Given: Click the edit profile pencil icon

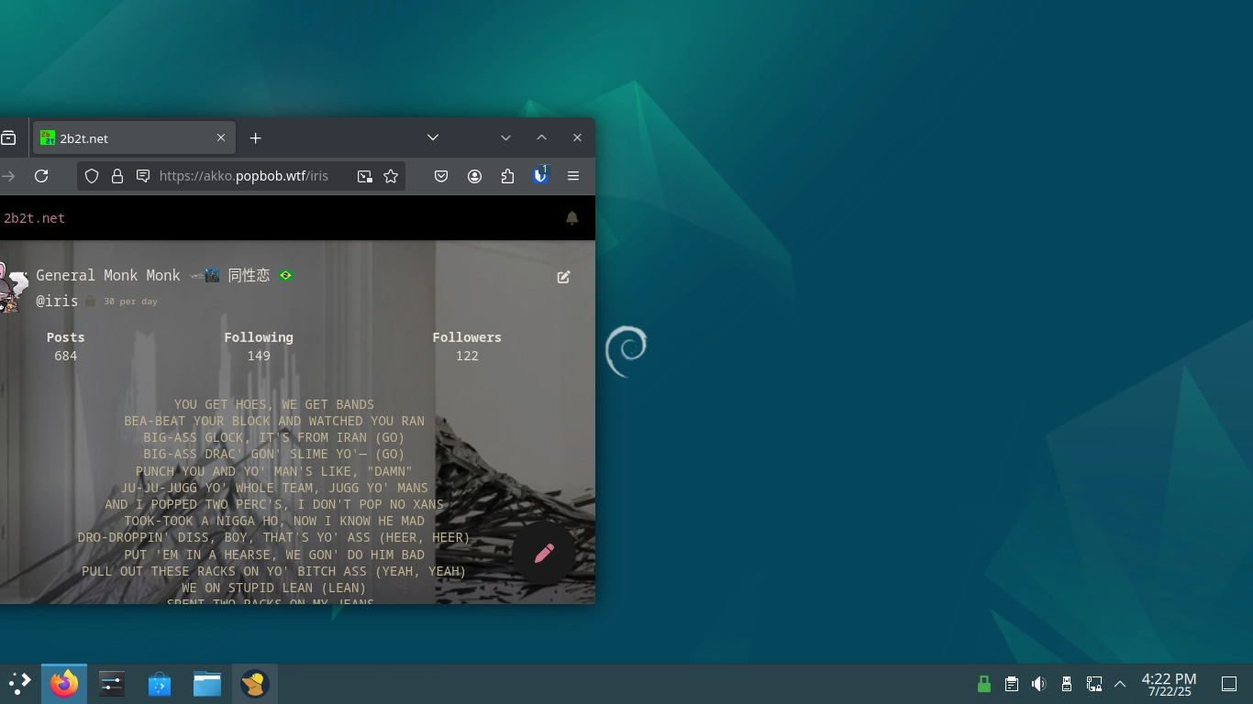Looking at the screenshot, I should [x=563, y=277].
